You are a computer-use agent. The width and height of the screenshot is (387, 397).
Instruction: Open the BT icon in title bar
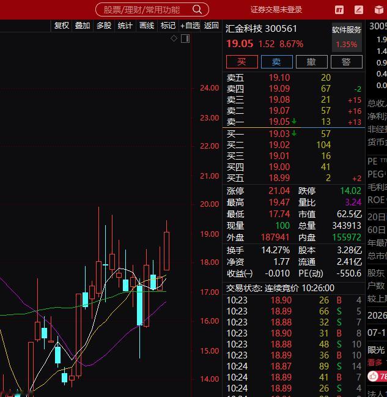[339, 10]
